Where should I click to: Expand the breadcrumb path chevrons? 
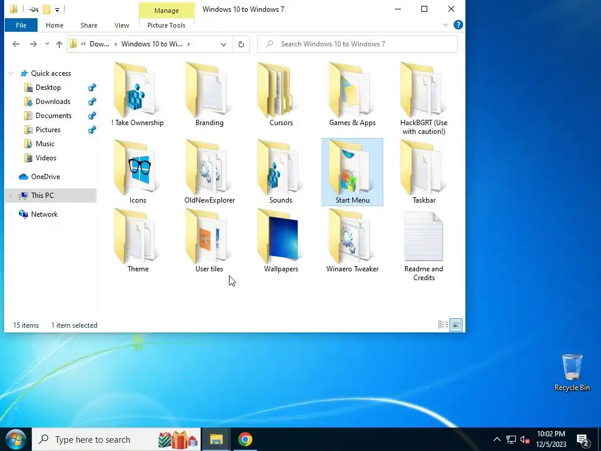[83, 44]
